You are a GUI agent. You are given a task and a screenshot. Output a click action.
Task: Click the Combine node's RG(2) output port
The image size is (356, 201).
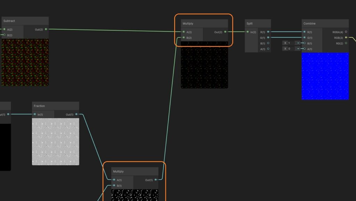click(x=346, y=43)
